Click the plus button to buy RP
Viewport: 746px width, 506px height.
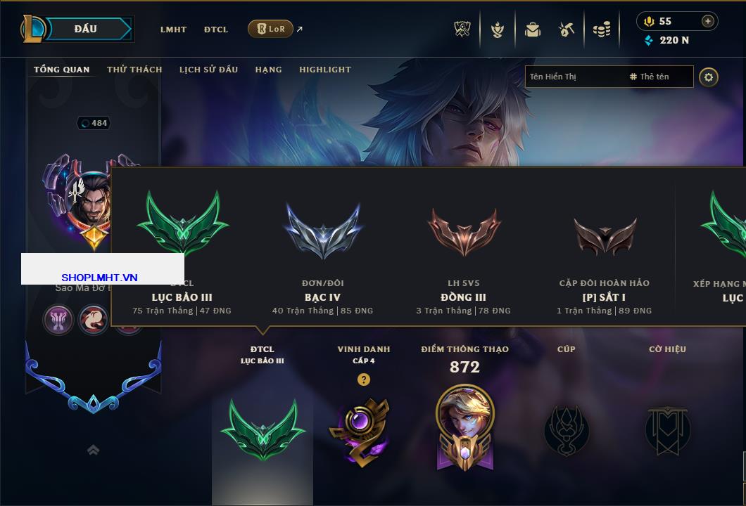[707, 21]
